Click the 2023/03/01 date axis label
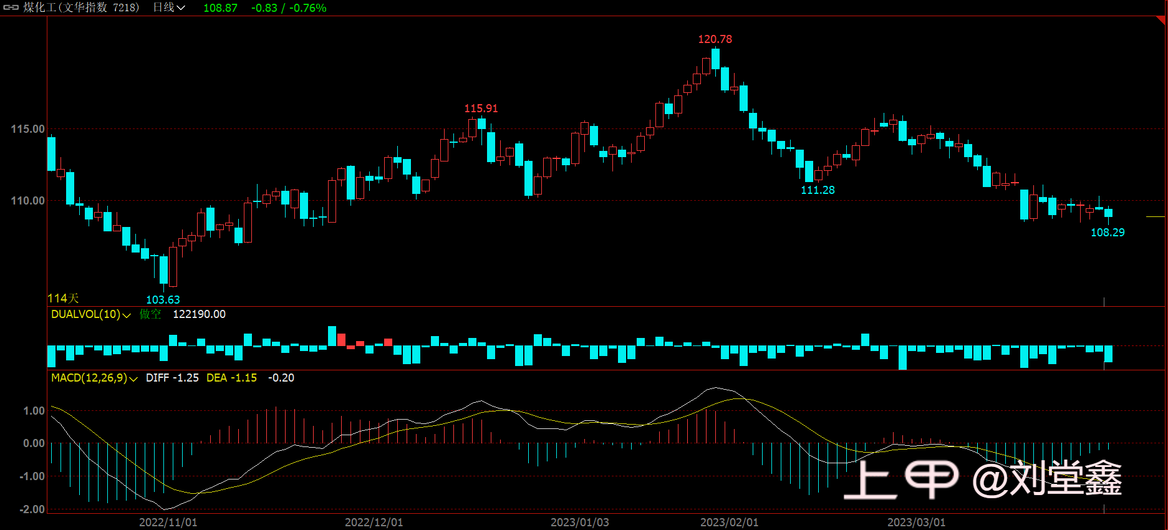 pyautogui.click(x=916, y=523)
